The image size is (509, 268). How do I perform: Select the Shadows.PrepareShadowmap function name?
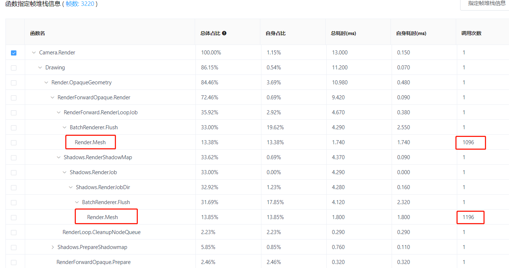pos(93,247)
